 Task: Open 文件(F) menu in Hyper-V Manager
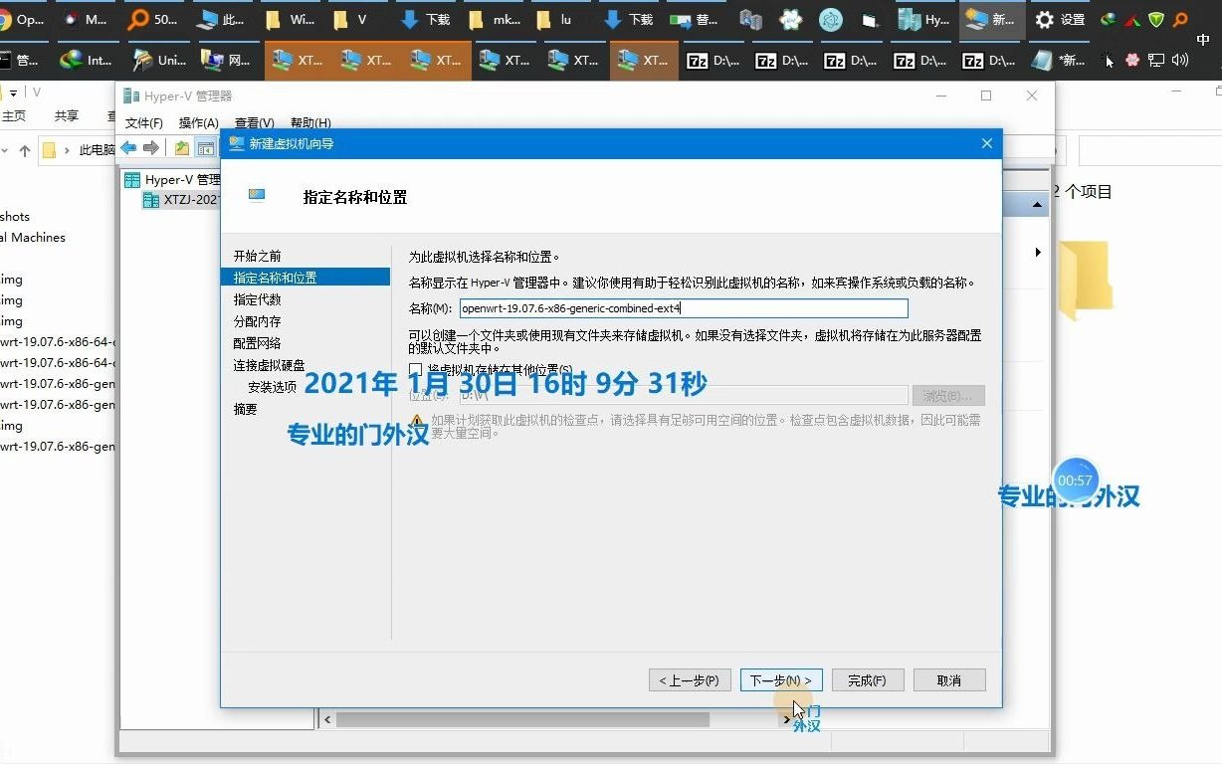tap(143, 123)
